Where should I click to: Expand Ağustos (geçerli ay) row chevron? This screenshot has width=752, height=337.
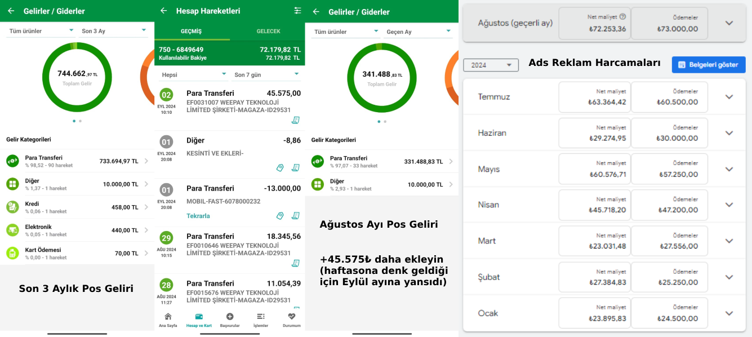[x=729, y=23]
